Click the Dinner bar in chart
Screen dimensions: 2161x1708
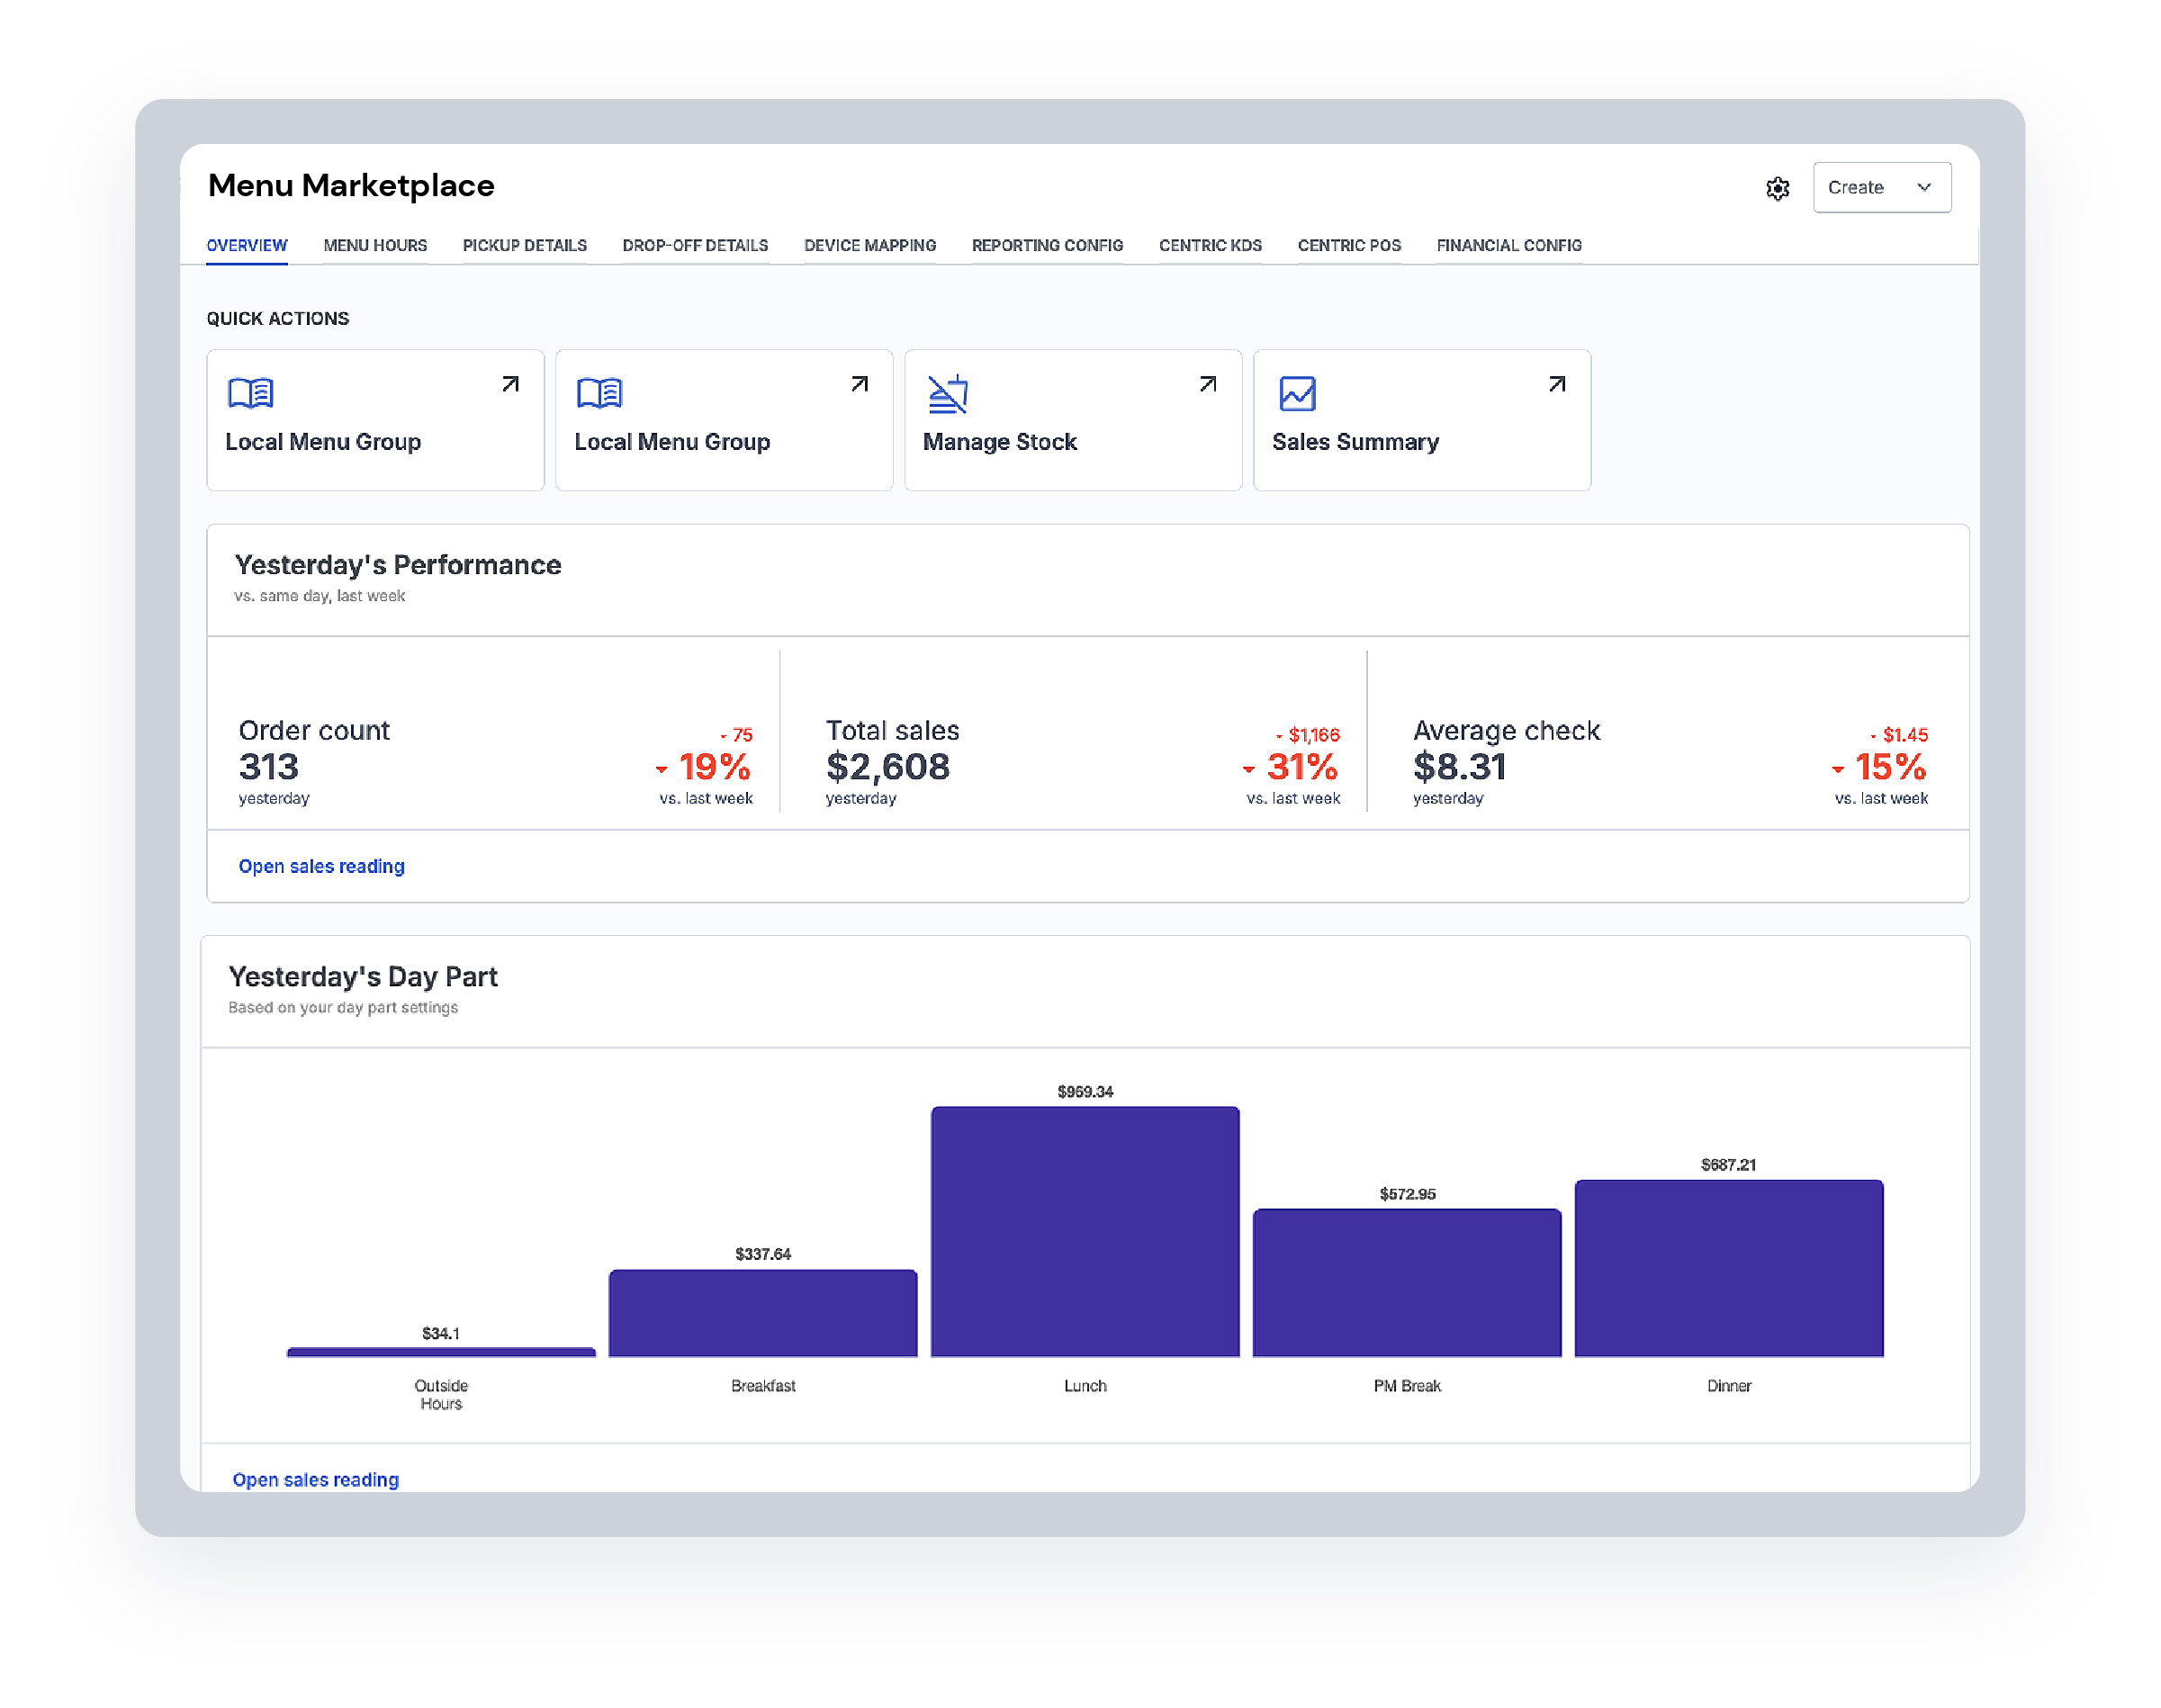[1728, 1267]
